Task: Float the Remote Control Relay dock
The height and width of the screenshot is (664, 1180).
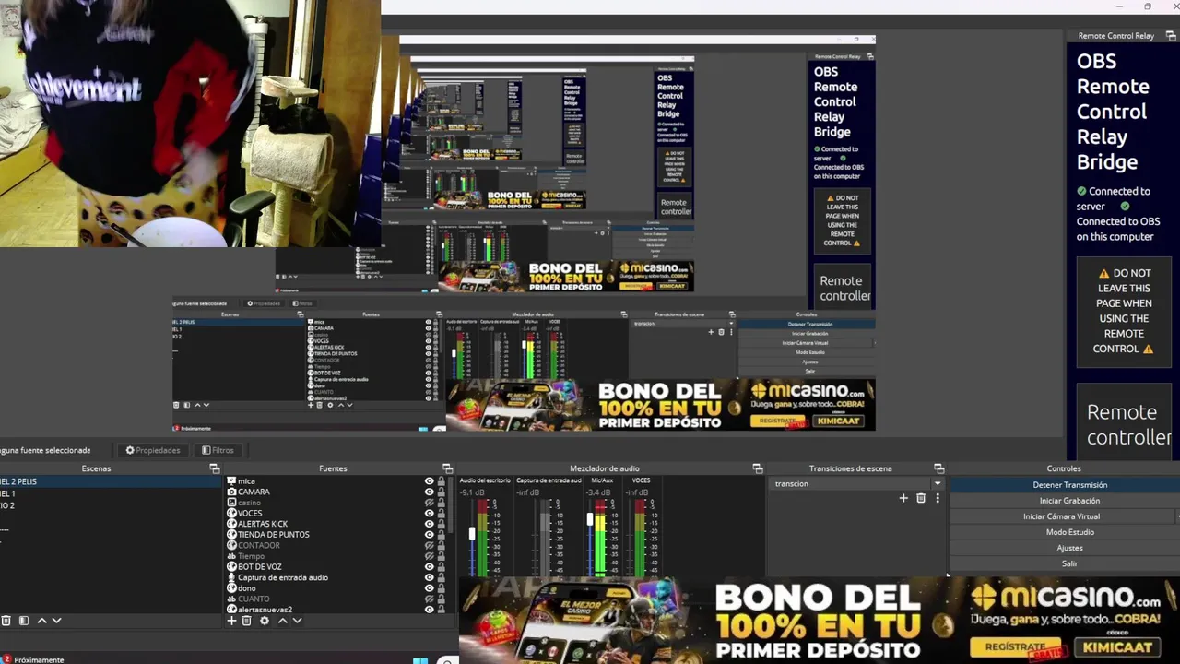Action: (x=1171, y=36)
